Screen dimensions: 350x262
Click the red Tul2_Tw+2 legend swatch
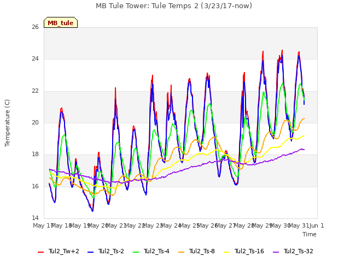pos(41,252)
